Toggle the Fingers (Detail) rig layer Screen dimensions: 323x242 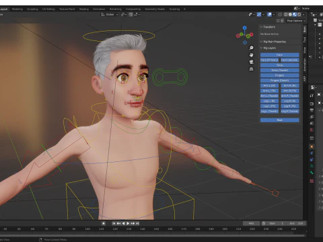[x=279, y=81]
